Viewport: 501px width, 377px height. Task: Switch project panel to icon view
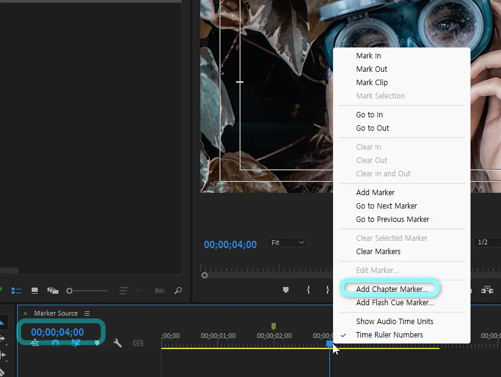tap(35, 291)
